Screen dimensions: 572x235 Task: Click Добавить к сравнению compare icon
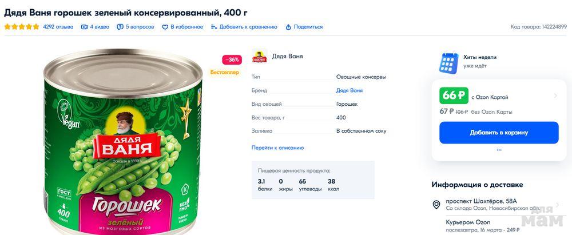point(214,27)
